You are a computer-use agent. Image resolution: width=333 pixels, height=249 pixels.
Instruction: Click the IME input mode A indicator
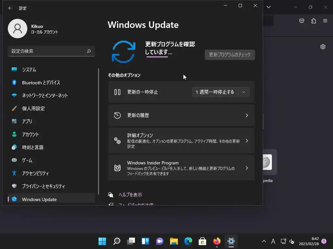273,241
